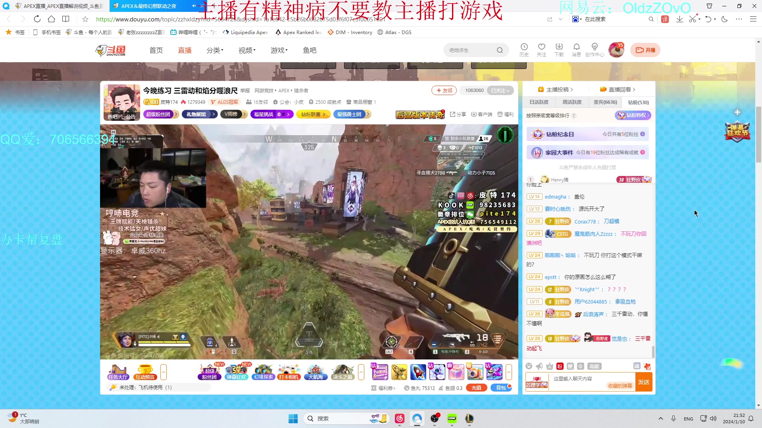Open the 决斗之巅 activity icon
Screen dimensions: 762x428
pos(343,373)
